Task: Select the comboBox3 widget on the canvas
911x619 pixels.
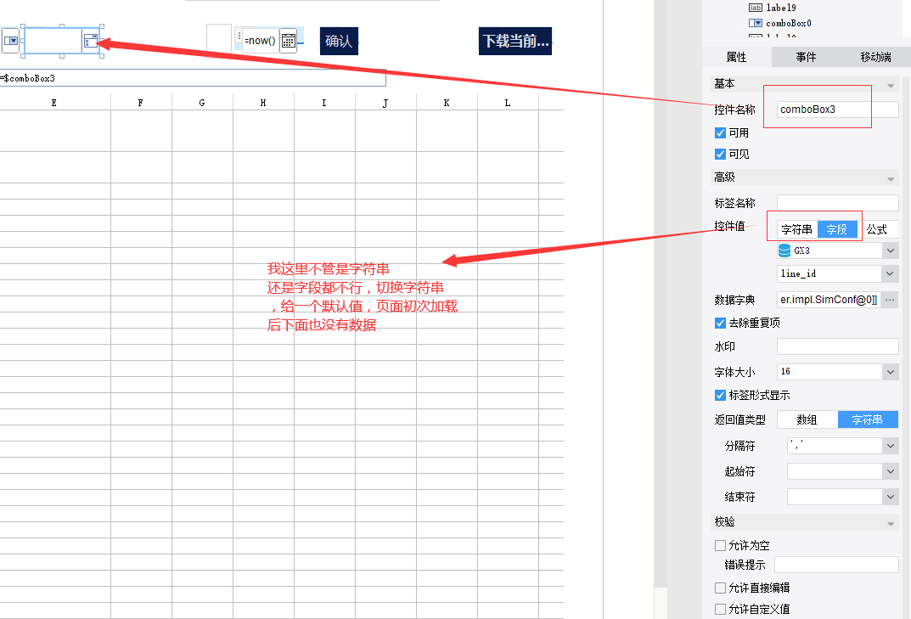Action: pos(53,41)
